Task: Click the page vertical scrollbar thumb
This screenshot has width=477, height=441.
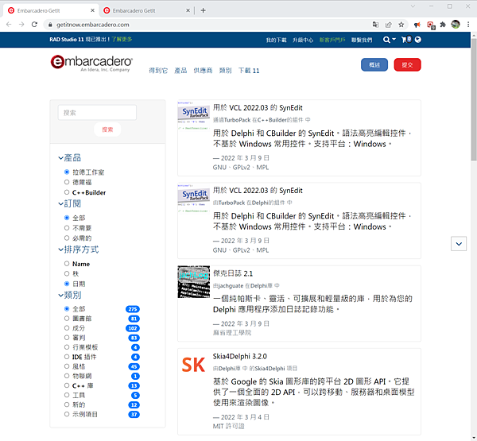Action: click(474, 99)
